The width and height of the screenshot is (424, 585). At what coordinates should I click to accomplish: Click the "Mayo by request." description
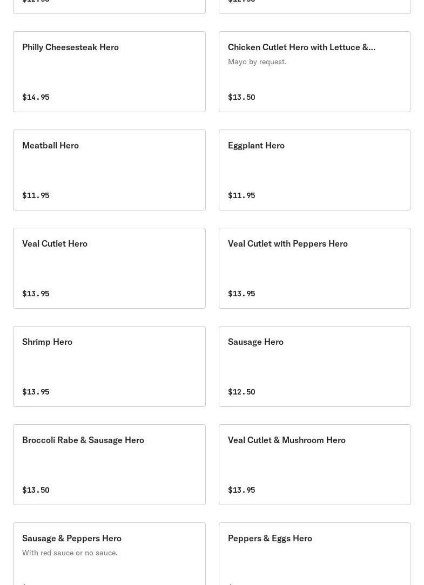(x=257, y=62)
